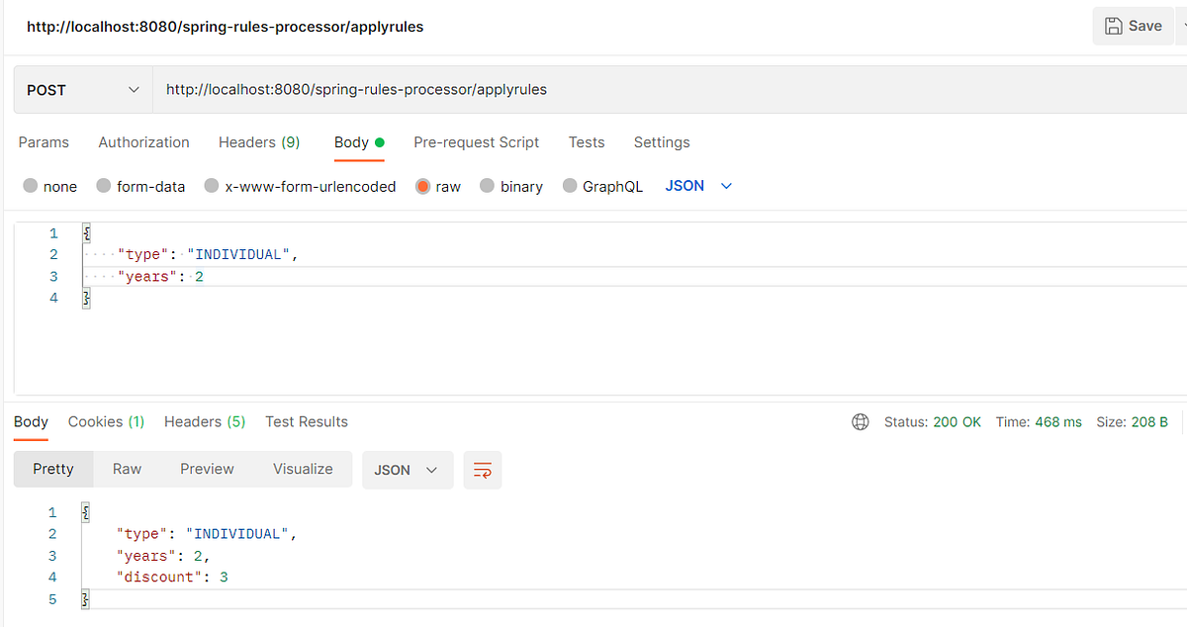Screen dimensions: 1187x627
Task: Select line 3 of the request body
Action: (148, 276)
